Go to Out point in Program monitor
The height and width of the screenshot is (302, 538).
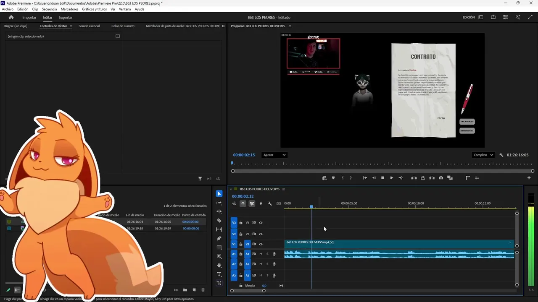click(x=400, y=178)
